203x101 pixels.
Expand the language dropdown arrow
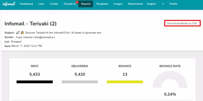pyautogui.click(x=163, y=4)
